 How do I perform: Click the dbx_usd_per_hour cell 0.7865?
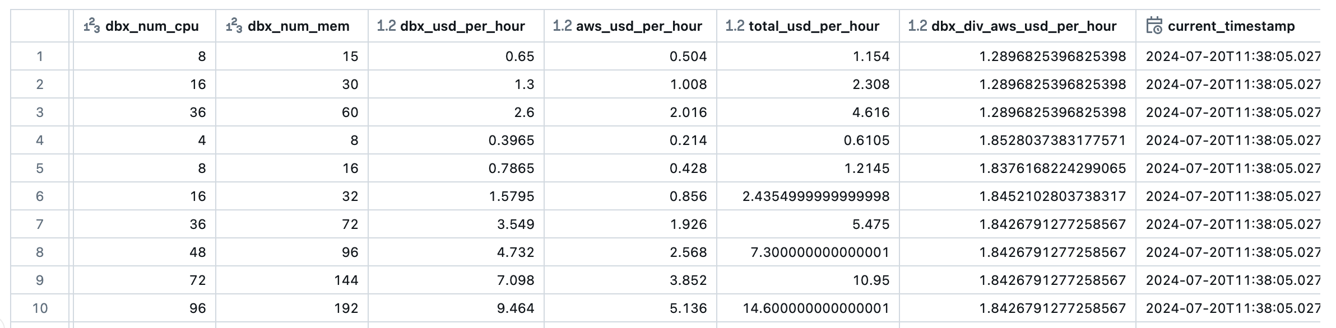(456, 168)
